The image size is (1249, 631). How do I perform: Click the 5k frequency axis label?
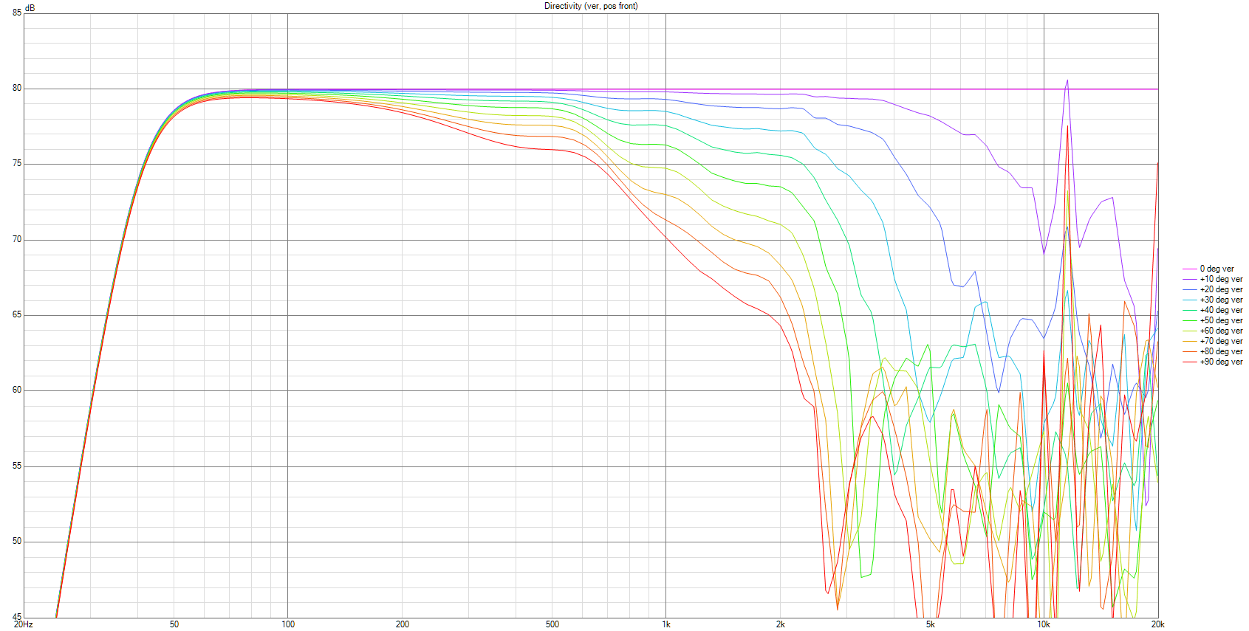tap(931, 624)
